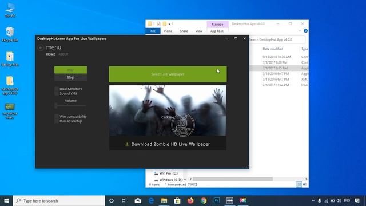Select the Win Pro (C:) drive in Explorer

[166, 173]
